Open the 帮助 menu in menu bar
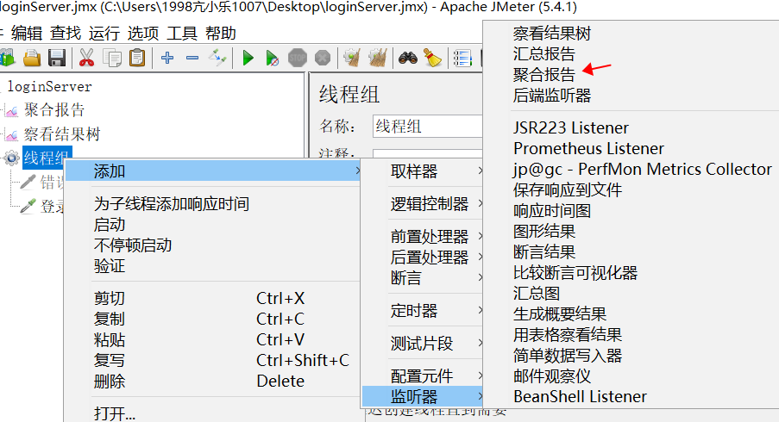Image resolution: width=779 pixels, height=422 pixels. coord(221,34)
